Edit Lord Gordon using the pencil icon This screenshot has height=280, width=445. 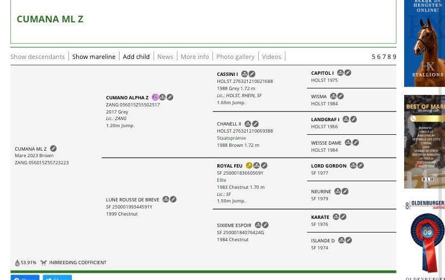pyautogui.click(x=361, y=165)
